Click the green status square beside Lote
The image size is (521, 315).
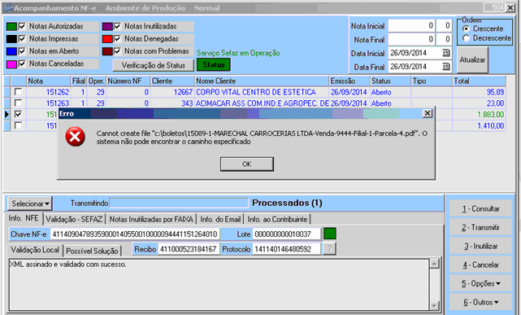330,234
